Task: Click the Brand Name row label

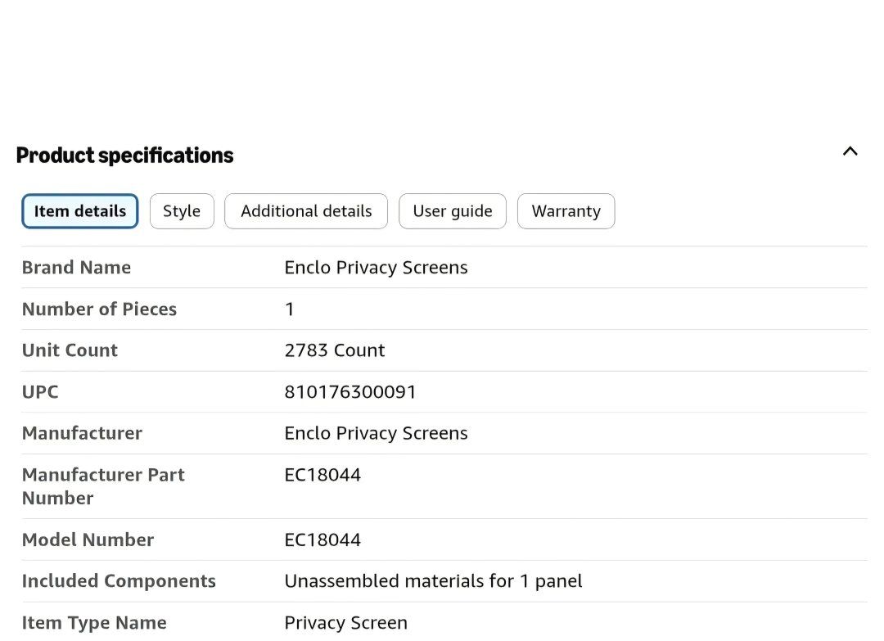Action: tap(76, 268)
